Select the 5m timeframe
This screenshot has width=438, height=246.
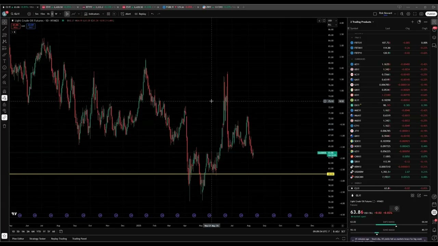tap(37, 14)
